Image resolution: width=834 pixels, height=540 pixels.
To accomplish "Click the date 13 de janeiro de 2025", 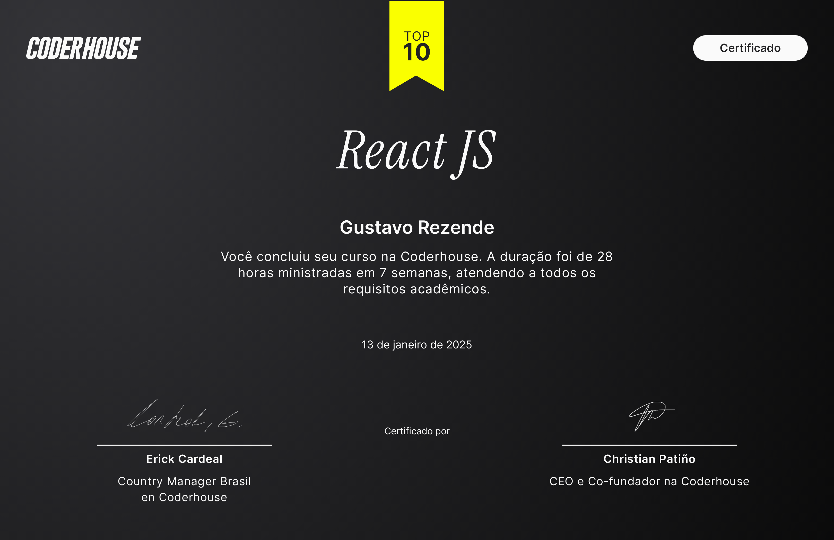I will coord(417,345).
